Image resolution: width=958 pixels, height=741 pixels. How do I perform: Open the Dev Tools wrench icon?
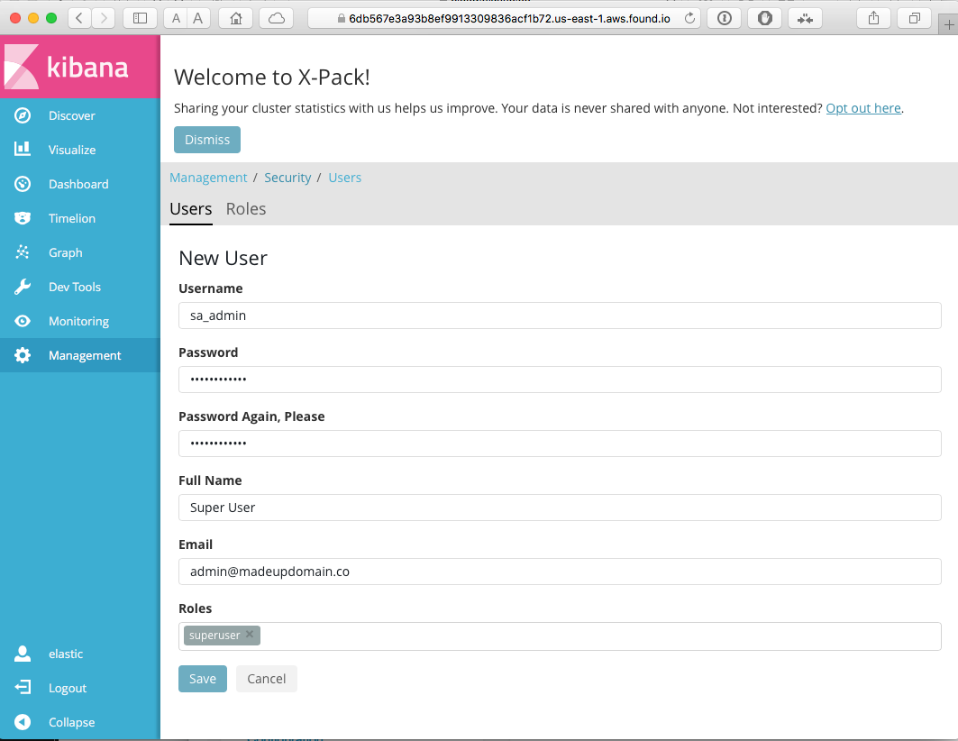[x=23, y=287]
